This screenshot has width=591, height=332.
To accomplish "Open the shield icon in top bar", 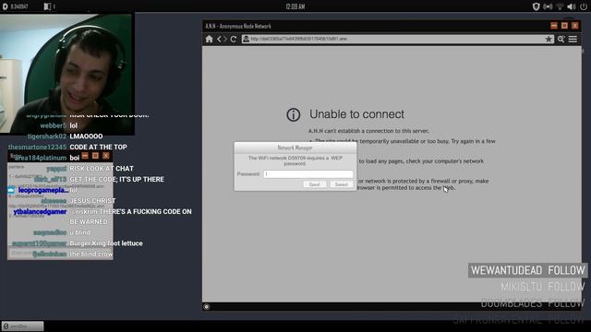I will (536, 6).
